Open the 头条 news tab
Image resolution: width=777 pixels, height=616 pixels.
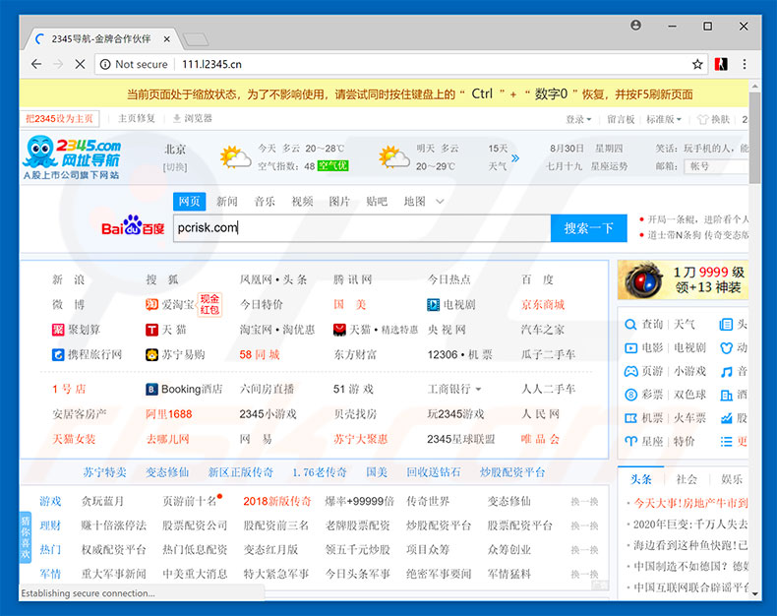point(640,479)
